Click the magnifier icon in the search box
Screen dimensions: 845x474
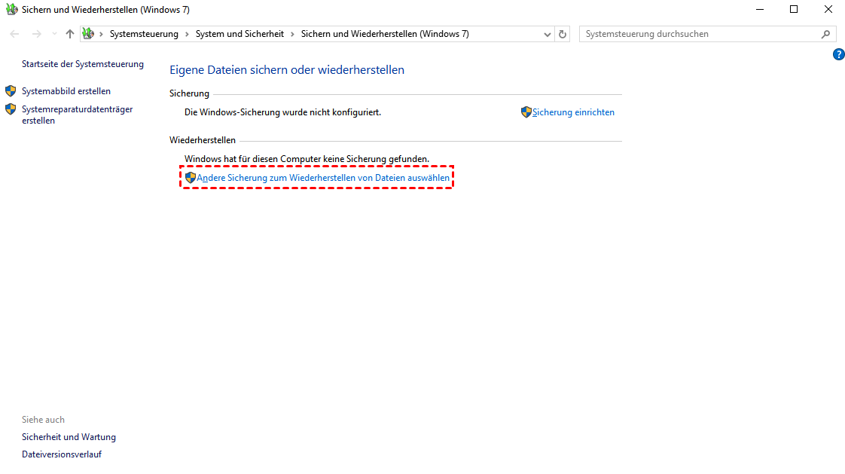pos(826,34)
